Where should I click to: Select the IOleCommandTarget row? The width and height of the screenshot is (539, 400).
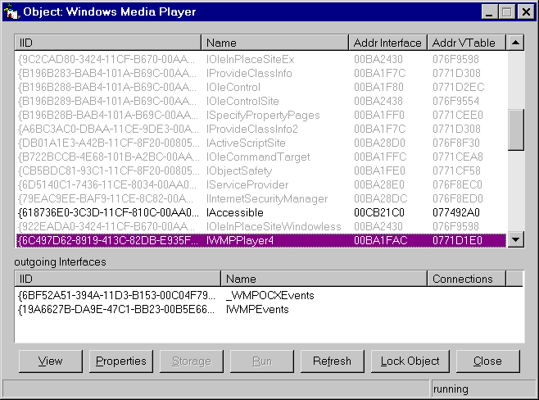[261, 157]
